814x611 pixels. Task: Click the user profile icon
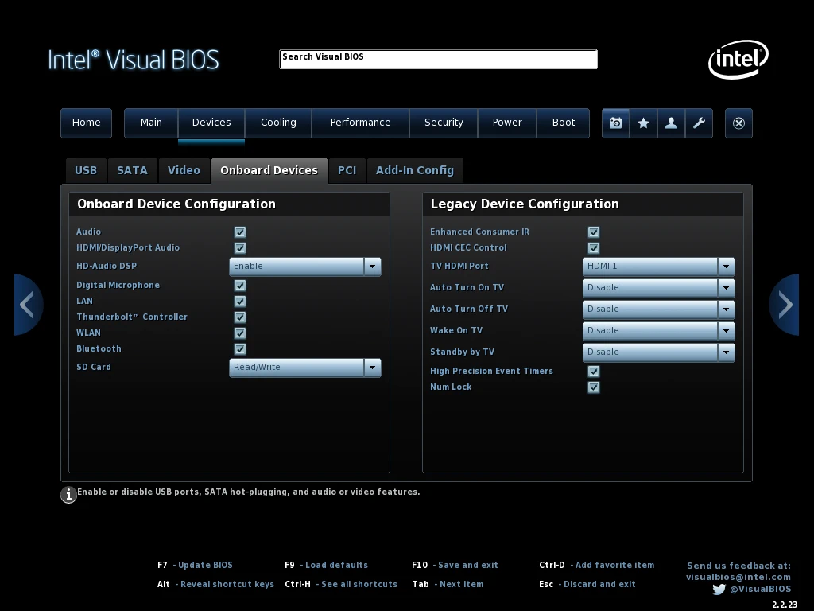click(x=671, y=123)
